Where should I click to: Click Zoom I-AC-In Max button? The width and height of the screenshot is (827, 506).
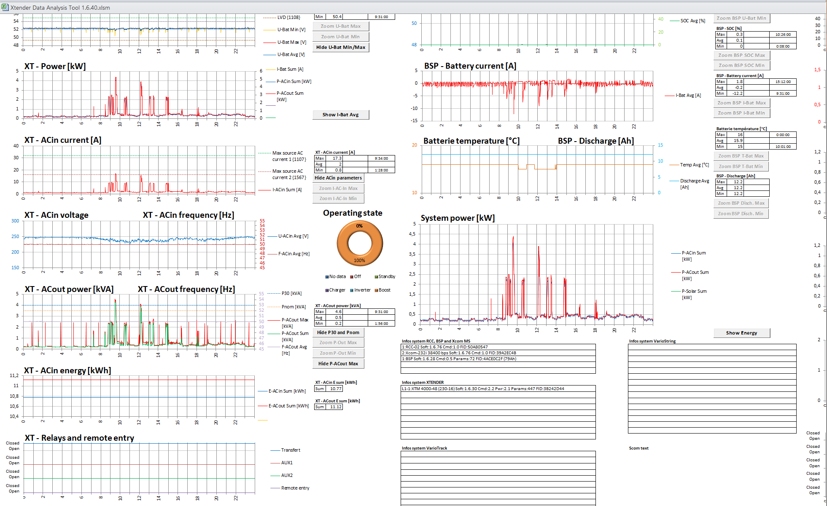coord(338,188)
